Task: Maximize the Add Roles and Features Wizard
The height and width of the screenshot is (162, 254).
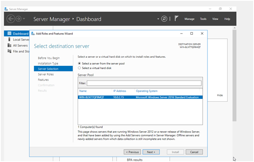Action: [x=192, y=34]
